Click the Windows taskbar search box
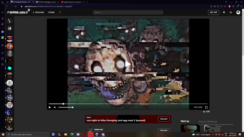 coord(28,134)
